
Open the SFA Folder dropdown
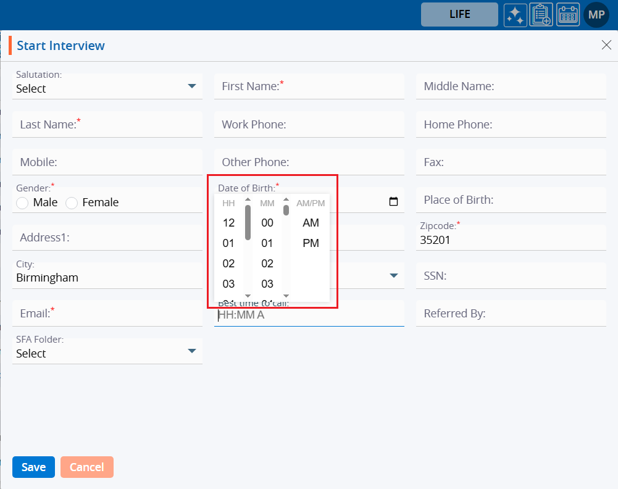[191, 351]
